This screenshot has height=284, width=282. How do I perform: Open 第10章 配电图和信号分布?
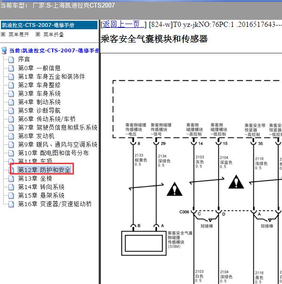(53, 153)
